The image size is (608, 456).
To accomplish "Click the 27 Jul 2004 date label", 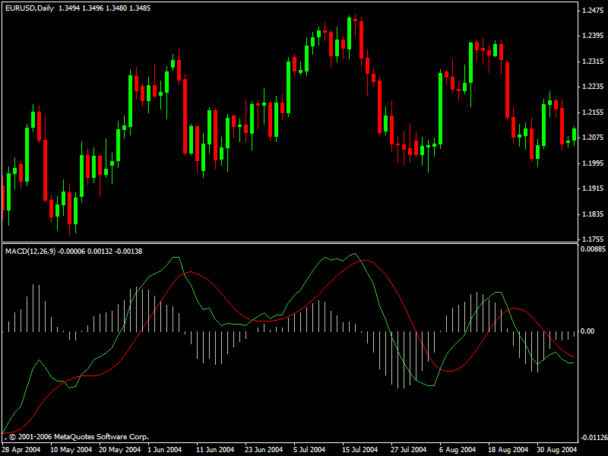I will tap(408, 450).
